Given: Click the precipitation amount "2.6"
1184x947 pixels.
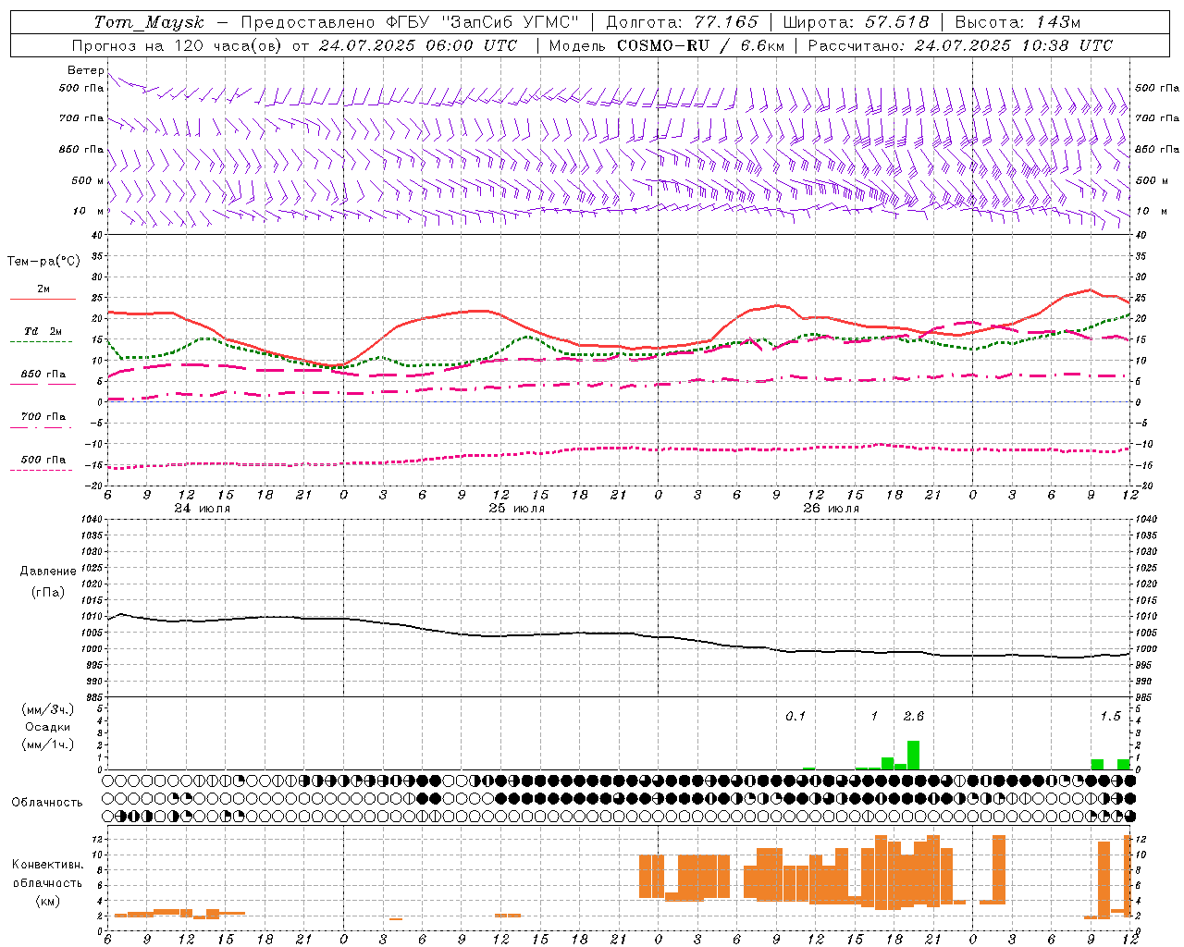Looking at the screenshot, I should coord(914,717).
